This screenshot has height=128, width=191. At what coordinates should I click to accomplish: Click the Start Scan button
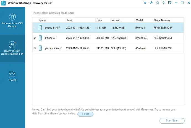172,121
